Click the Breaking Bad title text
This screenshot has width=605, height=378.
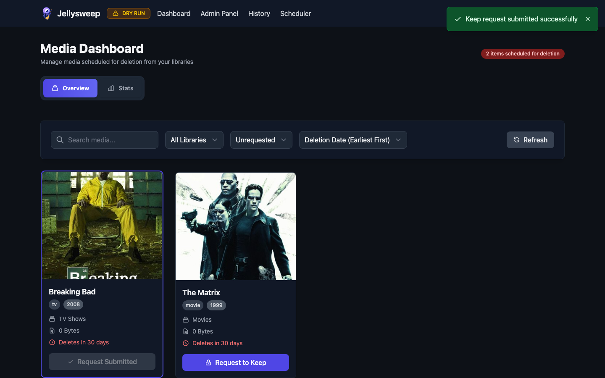[x=72, y=292]
